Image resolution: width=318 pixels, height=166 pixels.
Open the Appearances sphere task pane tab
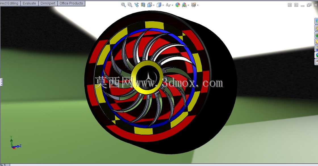316,55
